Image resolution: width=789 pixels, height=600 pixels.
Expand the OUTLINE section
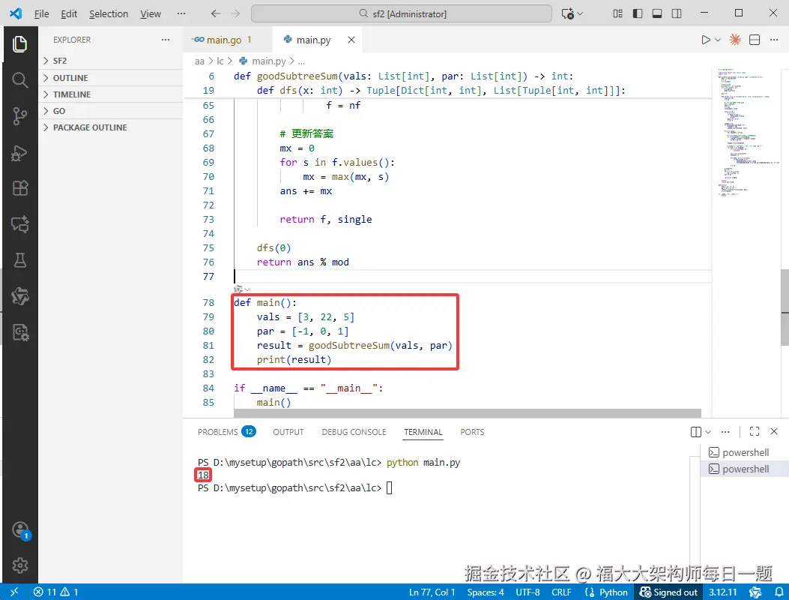pos(111,77)
